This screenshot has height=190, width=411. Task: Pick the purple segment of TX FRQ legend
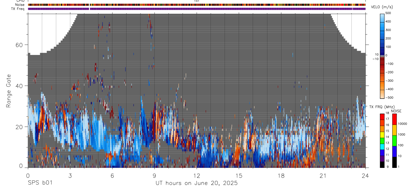tap(382, 158)
